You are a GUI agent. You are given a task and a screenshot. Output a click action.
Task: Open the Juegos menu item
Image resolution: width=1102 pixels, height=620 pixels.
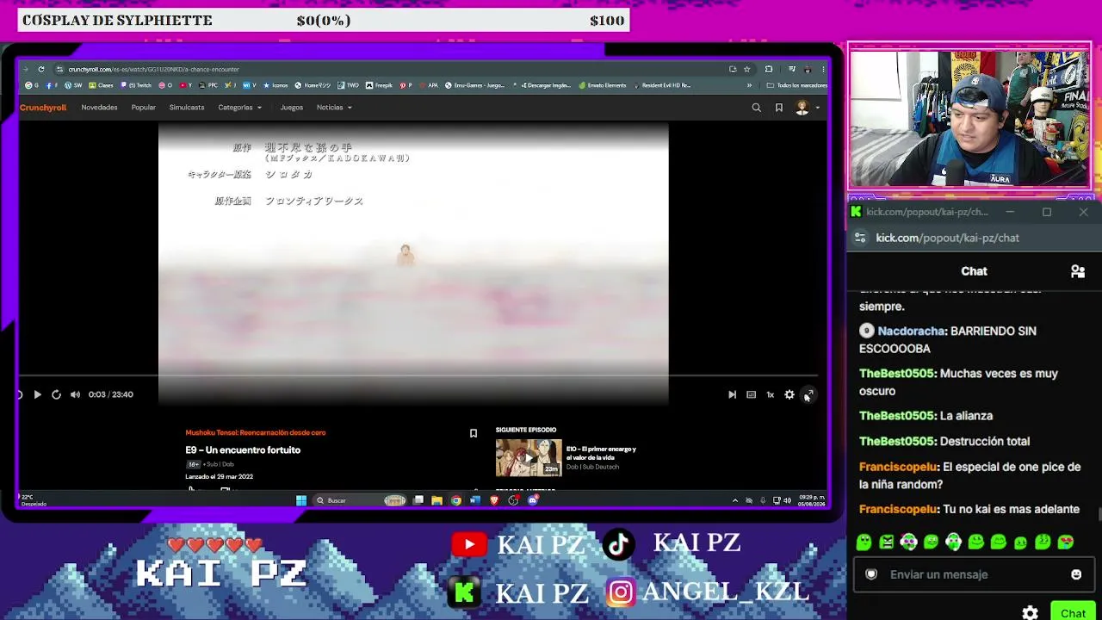pos(291,108)
